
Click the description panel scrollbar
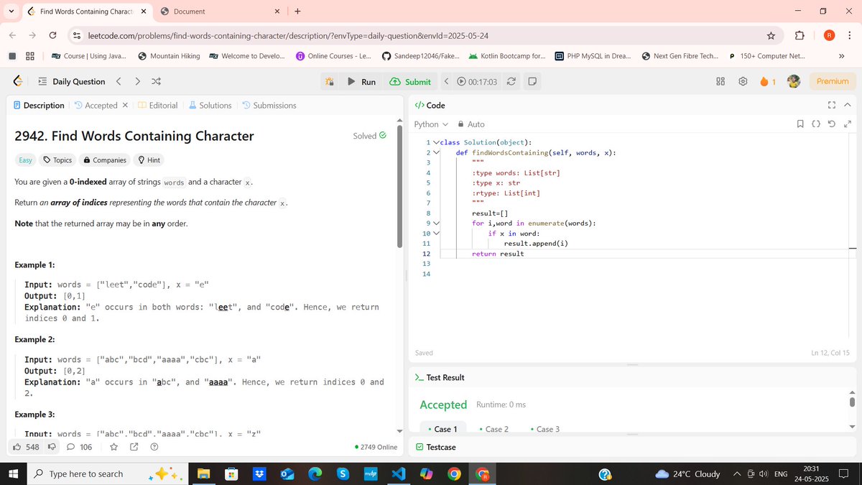click(x=400, y=187)
